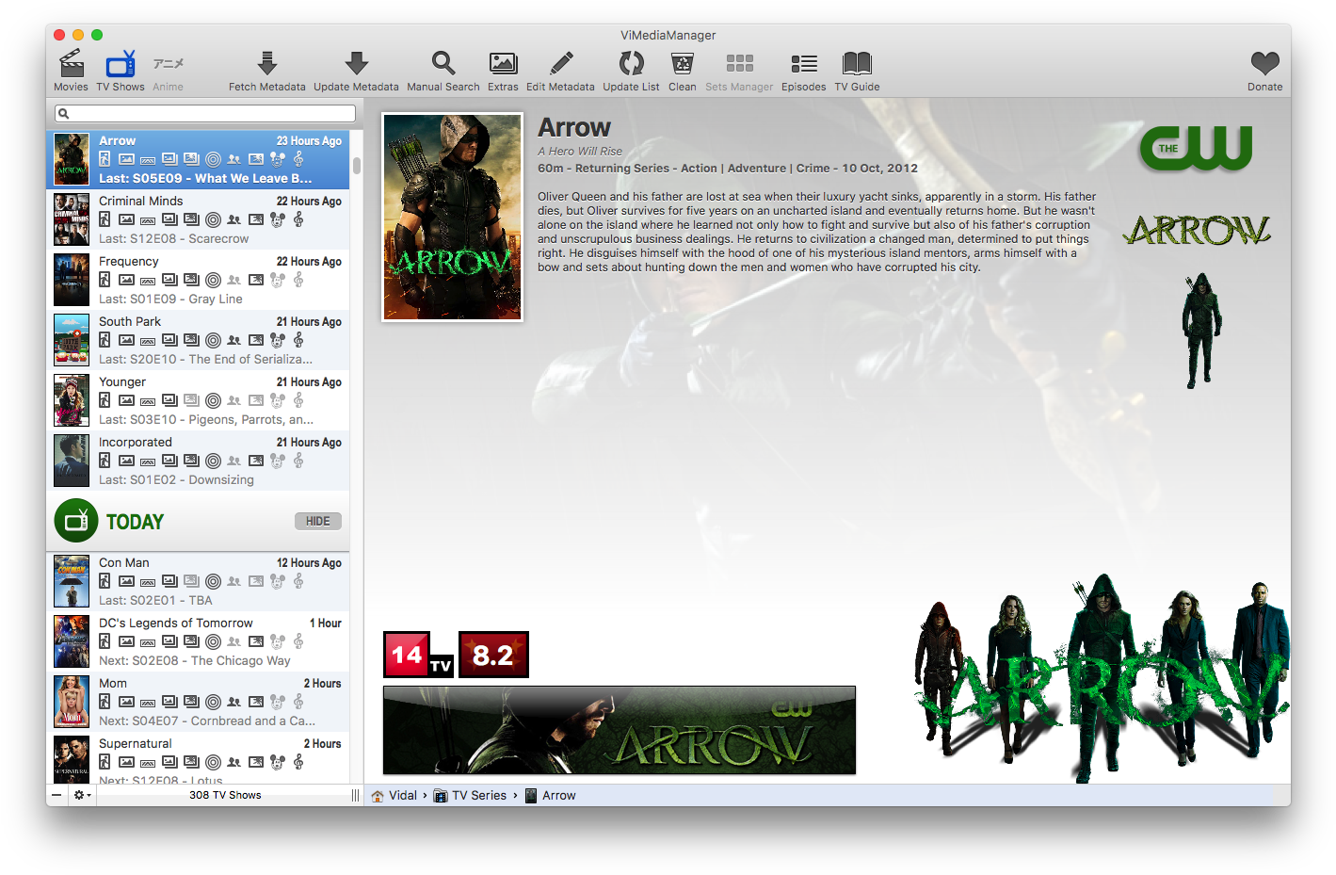Open the gear settings dropdown
Image resolution: width=1336 pixels, height=875 pixels.
[83, 795]
